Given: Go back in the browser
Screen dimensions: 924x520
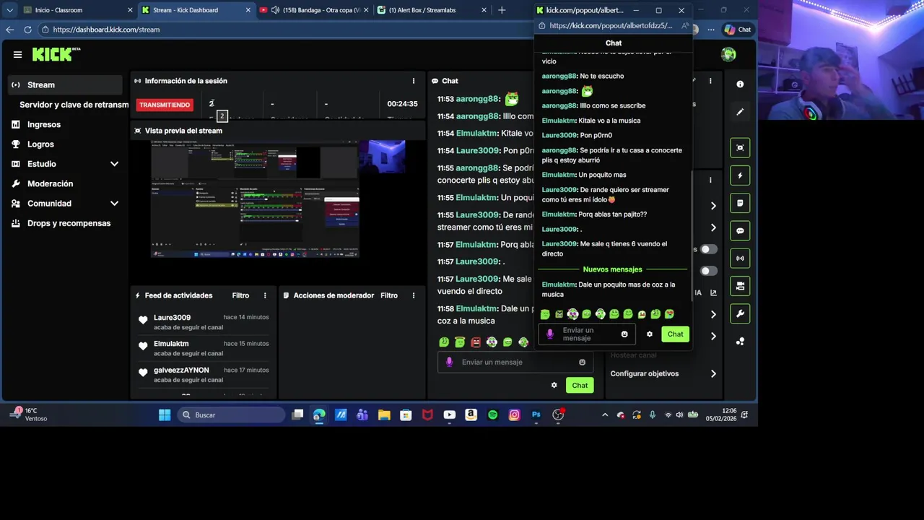Looking at the screenshot, I should [9, 30].
